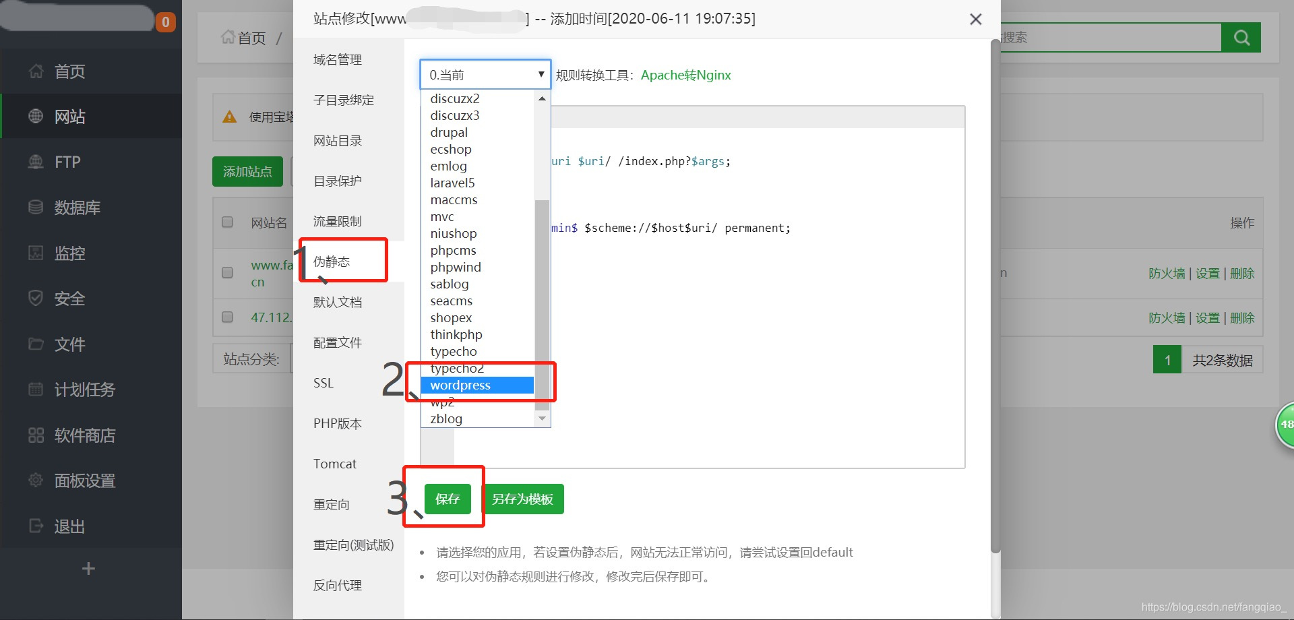1294x620 pixels.
Task: Switch to the 反向代理 tab
Action: 338,585
